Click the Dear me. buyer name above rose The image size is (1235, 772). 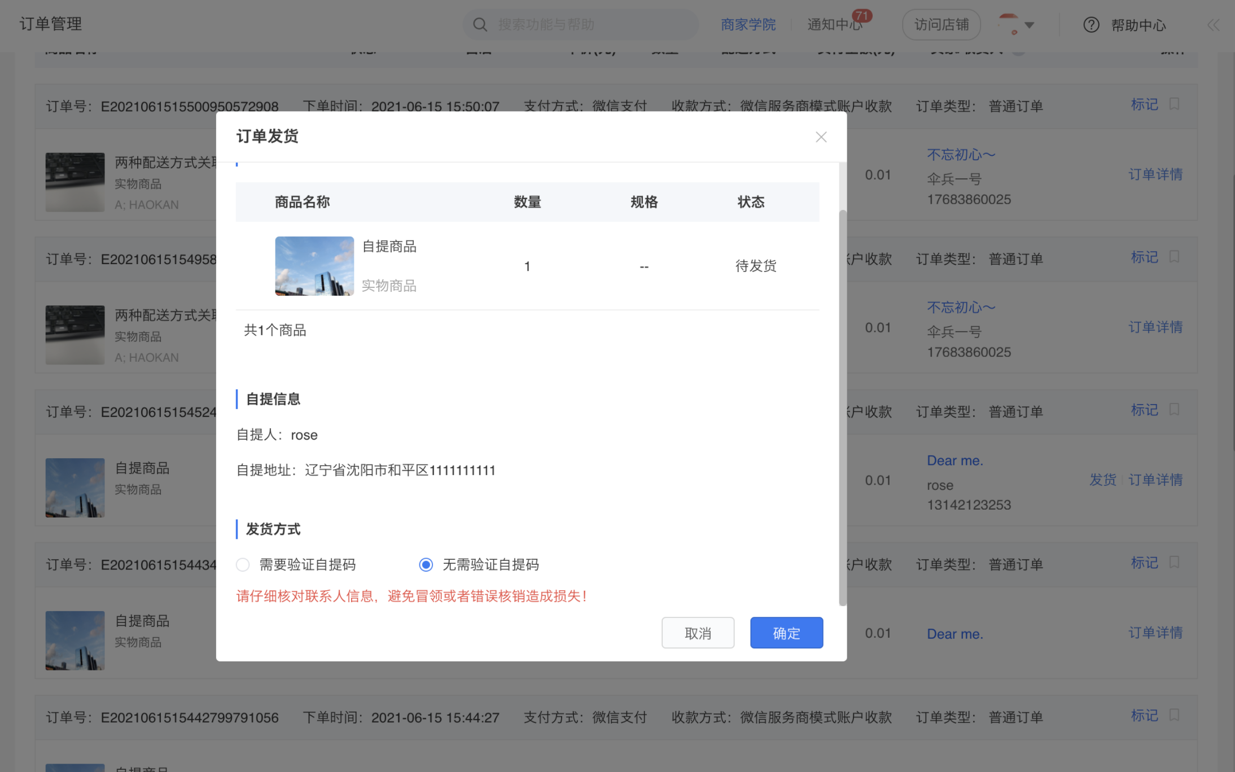coord(954,460)
